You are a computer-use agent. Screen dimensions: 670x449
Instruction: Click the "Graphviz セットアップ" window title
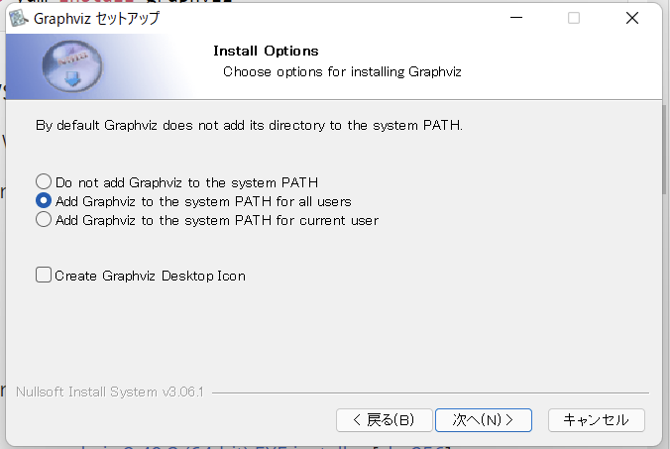pos(96,19)
